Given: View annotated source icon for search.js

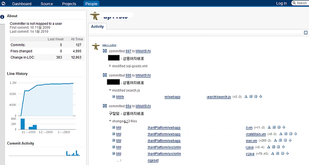Looking at the screenshot, I should pyautogui.click(x=251, y=96).
